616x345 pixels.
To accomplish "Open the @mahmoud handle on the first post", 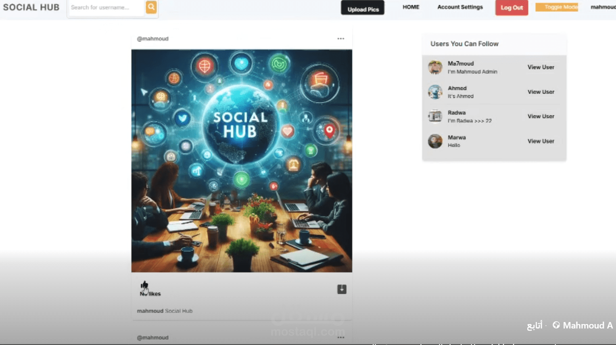I will click(x=152, y=39).
